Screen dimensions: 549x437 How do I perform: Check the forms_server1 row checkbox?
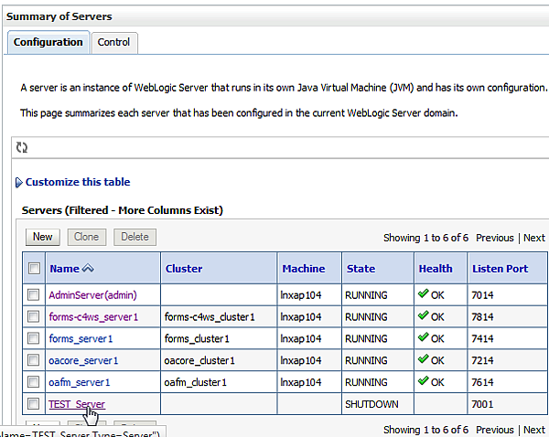pyautogui.click(x=33, y=338)
